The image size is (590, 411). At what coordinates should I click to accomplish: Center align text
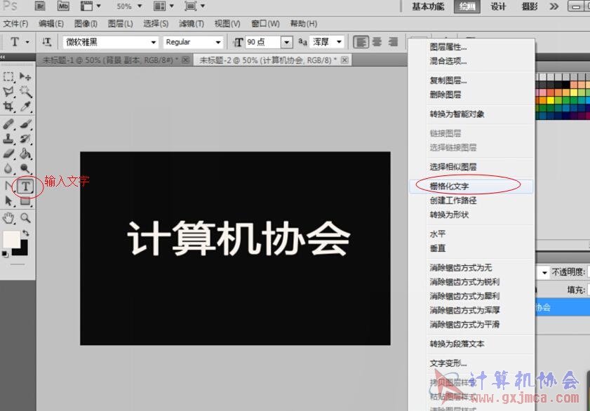[x=377, y=42]
